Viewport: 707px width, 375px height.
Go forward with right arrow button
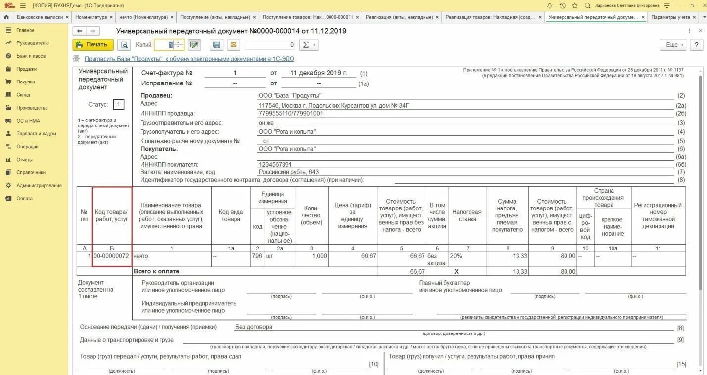(93, 31)
